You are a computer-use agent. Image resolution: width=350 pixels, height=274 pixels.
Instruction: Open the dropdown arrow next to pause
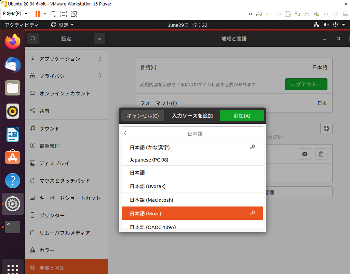[45, 14]
